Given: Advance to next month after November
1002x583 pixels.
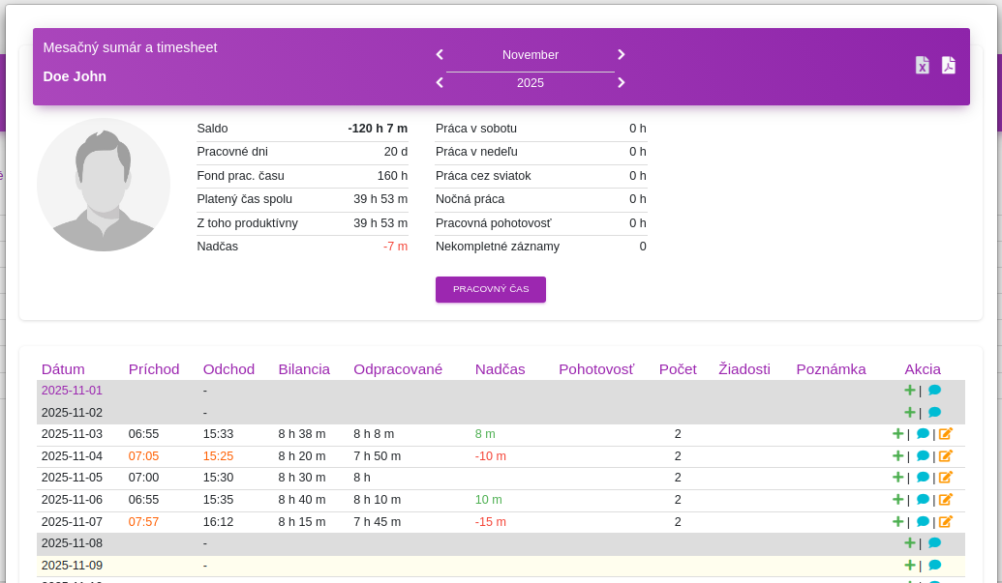Looking at the screenshot, I should pos(622,55).
